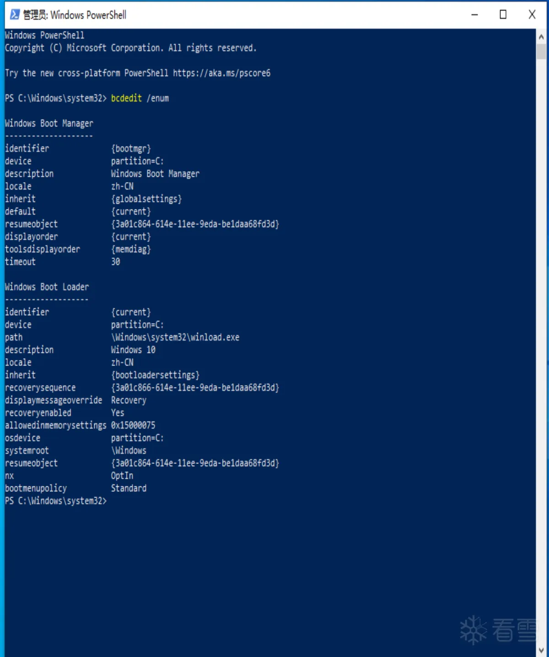
Task: Click the last PS C:\Windows\system32> prompt
Action: (55, 501)
